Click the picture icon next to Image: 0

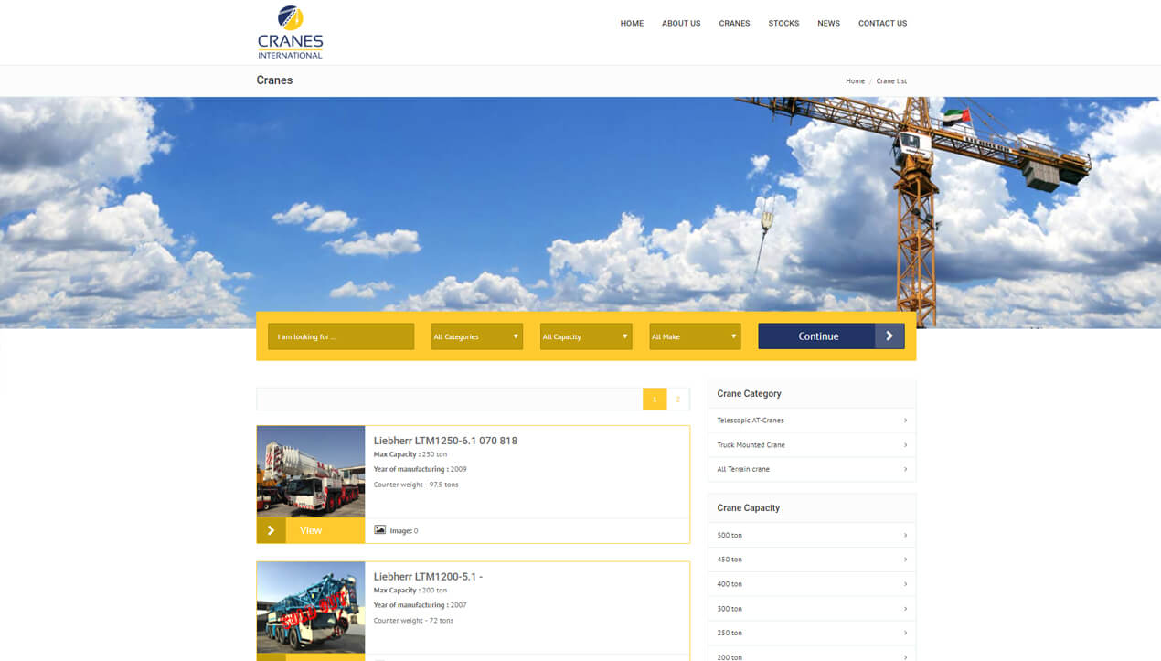pos(379,530)
